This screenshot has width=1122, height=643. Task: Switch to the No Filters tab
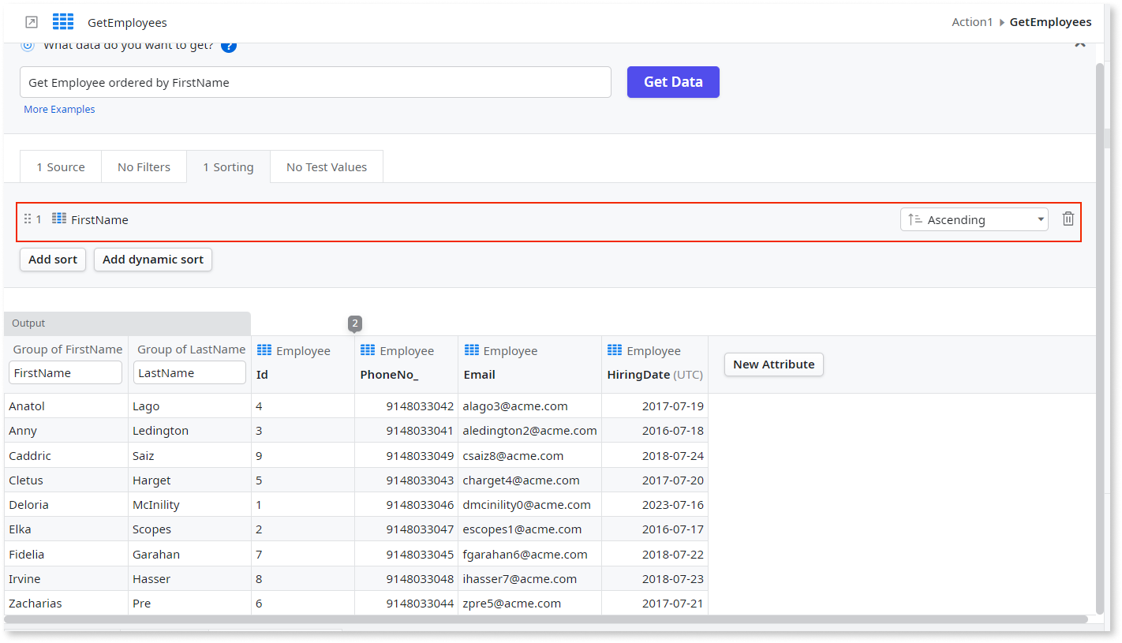[144, 166]
